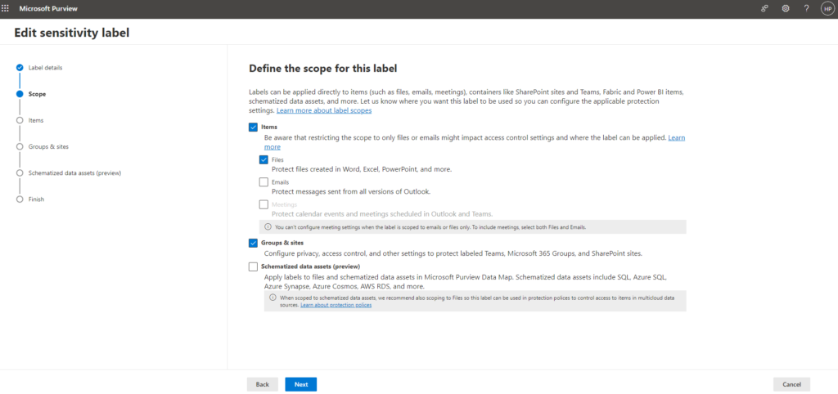Click the Help question mark icon

click(806, 8)
